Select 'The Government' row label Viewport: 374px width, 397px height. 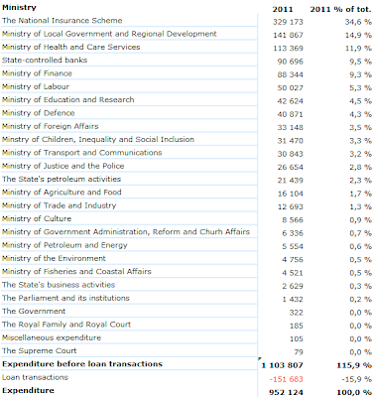click(34, 312)
